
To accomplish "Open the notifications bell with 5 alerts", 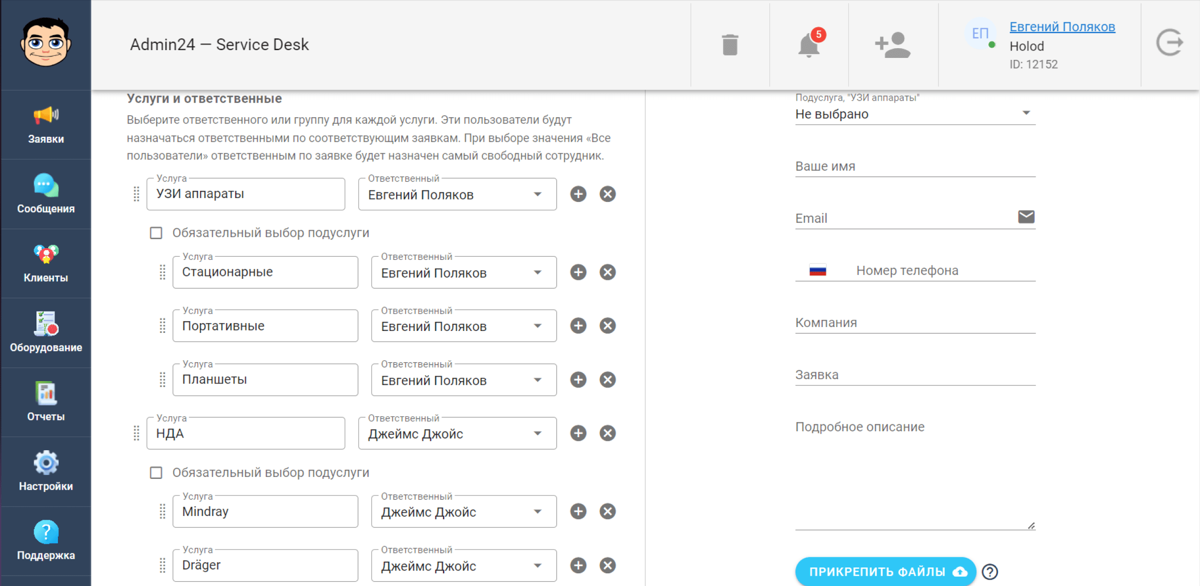I will pos(809,45).
